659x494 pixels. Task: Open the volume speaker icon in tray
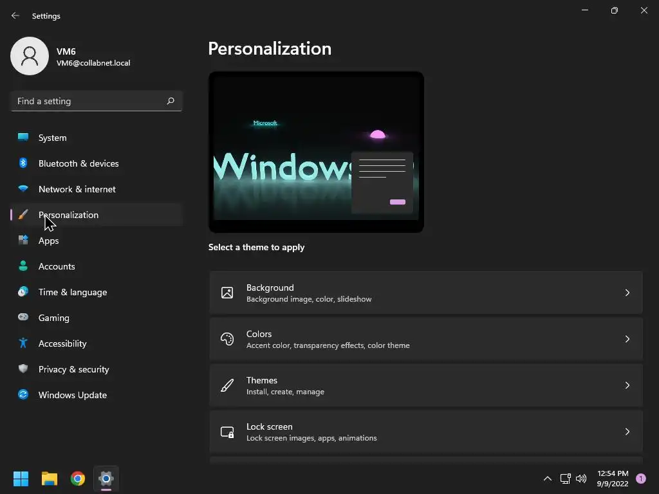click(581, 479)
